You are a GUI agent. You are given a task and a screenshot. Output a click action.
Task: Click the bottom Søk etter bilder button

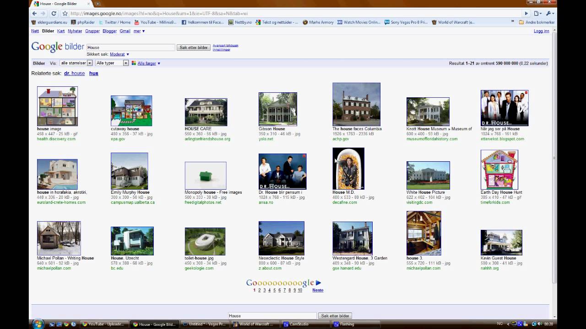pyautogui.click(x=335, y=316)
